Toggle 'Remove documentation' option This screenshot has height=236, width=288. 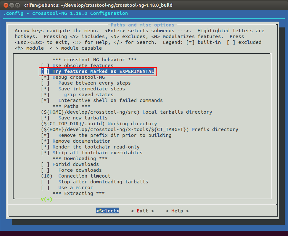click(76, 141)
